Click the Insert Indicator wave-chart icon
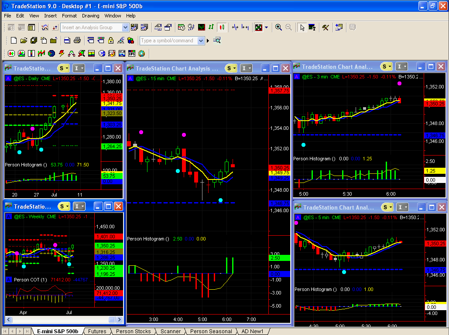 point(45,27)
